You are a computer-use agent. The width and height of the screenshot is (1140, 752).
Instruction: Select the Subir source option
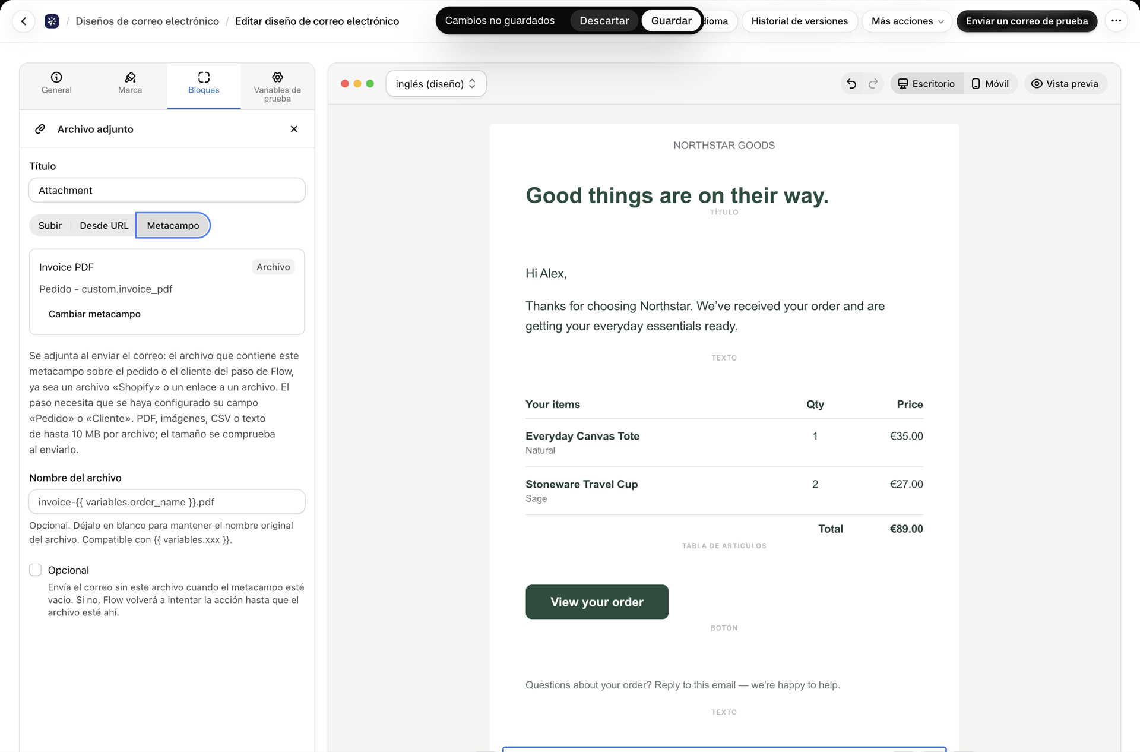click(50, 226)
